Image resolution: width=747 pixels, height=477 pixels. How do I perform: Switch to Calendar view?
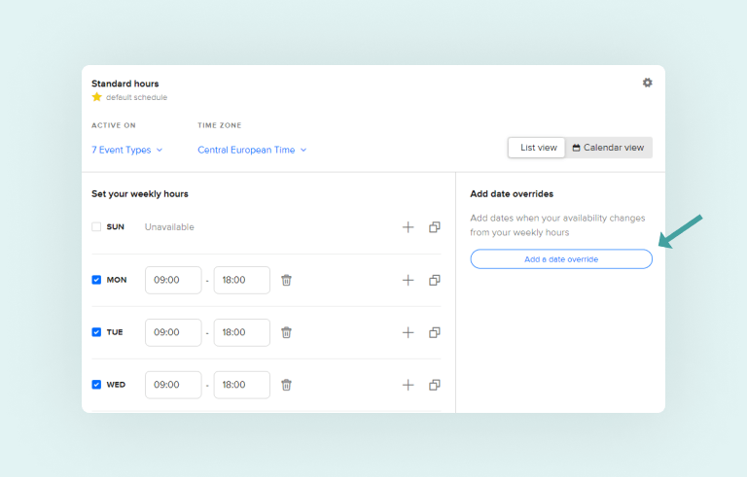(608, 148)
